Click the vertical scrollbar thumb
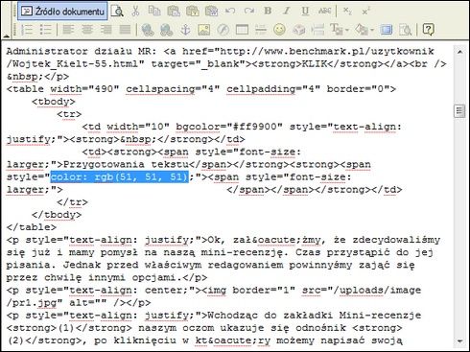Image resolution: width=470 pixels, height=352 pixels. [459, 111]
